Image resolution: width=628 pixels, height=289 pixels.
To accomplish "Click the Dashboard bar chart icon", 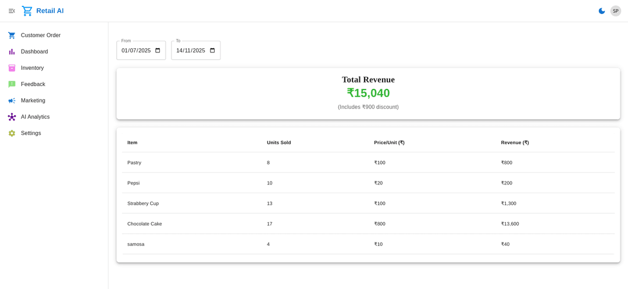I will pos(12,52).
